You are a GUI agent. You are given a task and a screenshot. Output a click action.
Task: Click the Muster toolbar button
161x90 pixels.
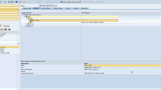click(x=30, y=2)
